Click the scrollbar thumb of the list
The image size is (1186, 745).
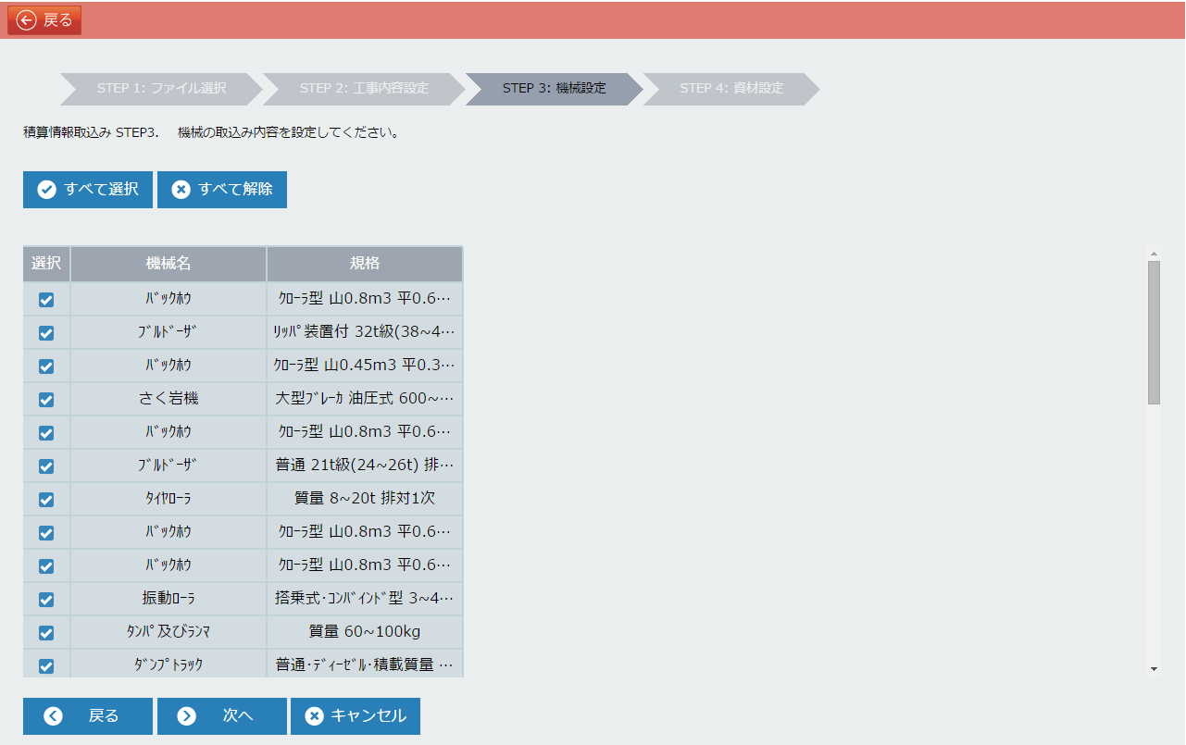[1154, 332]
